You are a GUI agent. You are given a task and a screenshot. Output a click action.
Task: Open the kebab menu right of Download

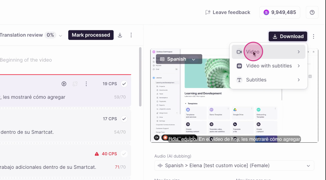314,36
